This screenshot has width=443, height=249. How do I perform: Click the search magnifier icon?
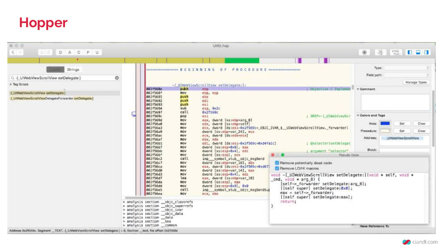pos(13,78)
